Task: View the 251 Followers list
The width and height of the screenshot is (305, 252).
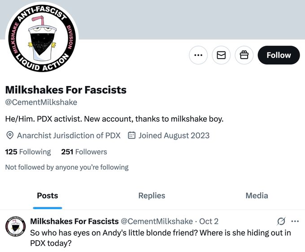Action: pyautogui.click(x=84, y=152)
